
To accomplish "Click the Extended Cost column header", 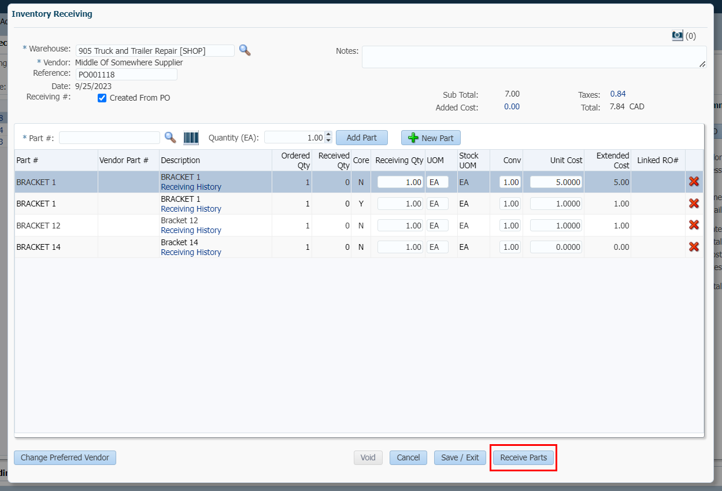I will [608, 160].
